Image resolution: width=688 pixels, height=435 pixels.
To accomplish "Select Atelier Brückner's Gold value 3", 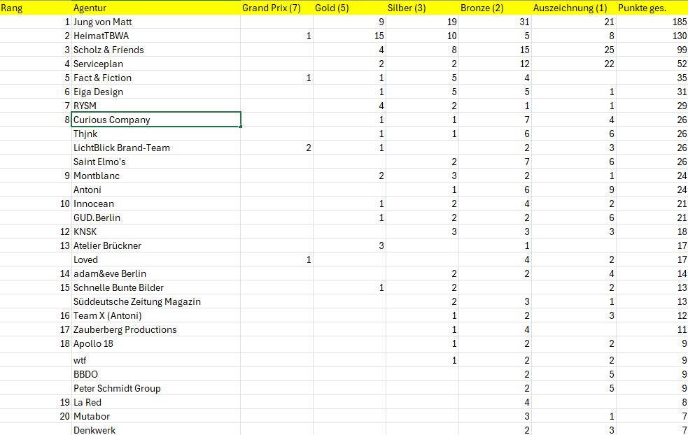I will point(349,246).
